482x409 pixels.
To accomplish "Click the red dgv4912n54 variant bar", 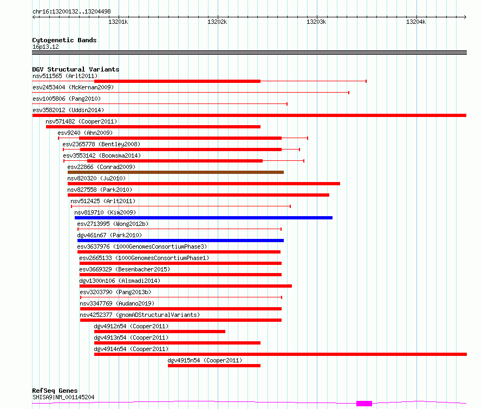I will 160,332.
